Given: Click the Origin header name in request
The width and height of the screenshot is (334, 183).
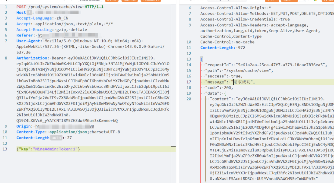Looking at the screenshot, I should point(24,127).
